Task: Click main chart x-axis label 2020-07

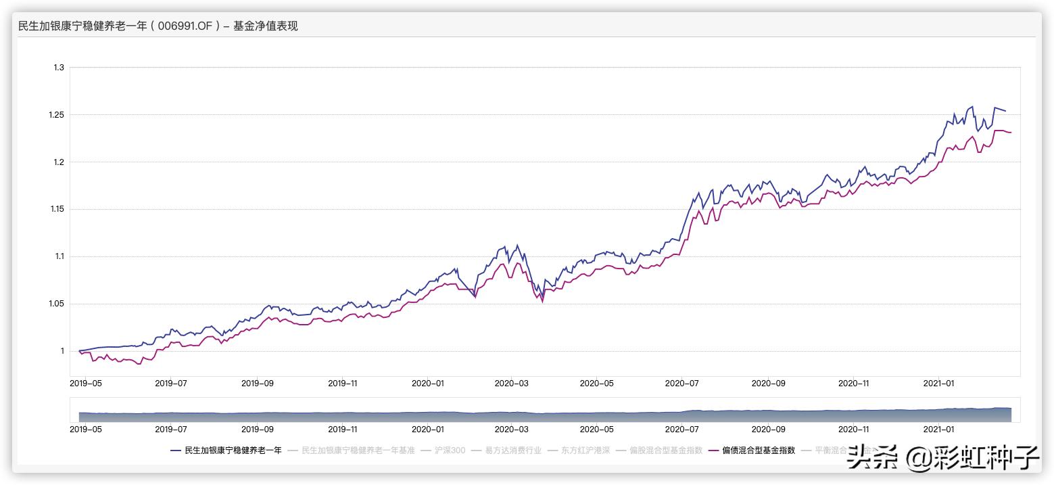Action: [x=681, y=384]
